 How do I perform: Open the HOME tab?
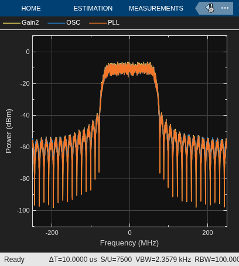31,8
